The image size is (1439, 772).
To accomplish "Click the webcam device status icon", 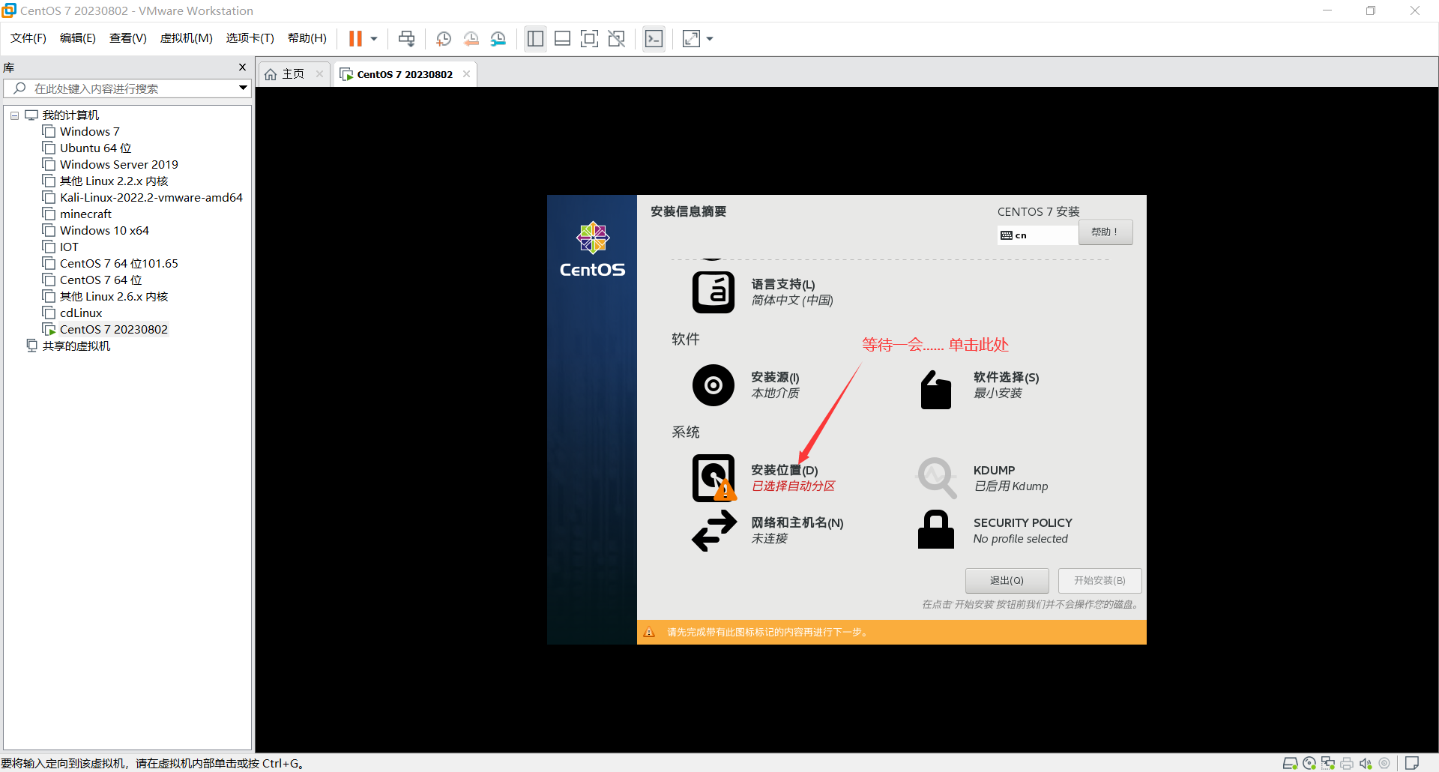I will 1384,763.
